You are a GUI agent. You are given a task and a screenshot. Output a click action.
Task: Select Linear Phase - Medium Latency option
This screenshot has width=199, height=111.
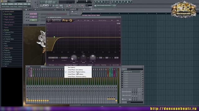pyautogui.click(x=76, y=72)
